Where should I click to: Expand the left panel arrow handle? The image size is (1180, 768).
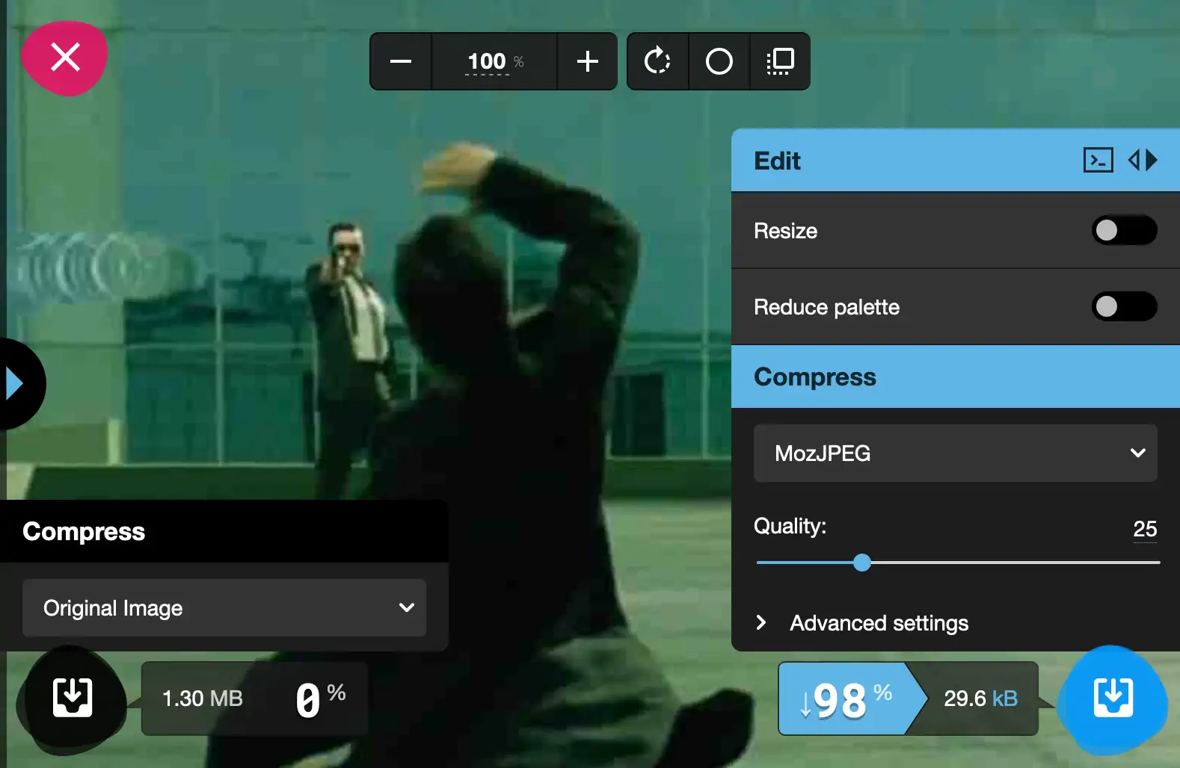[15, 384]
